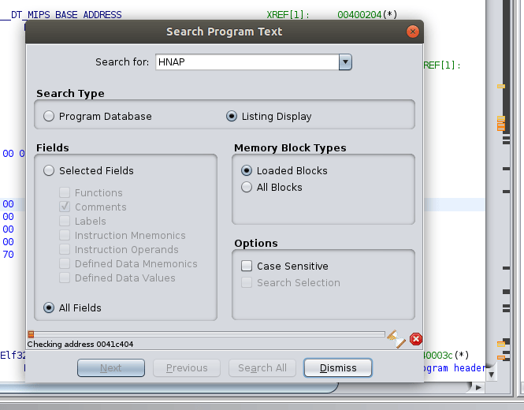Select the Program Database search type
The image size is (524, 410).
[x=50, y=116]
